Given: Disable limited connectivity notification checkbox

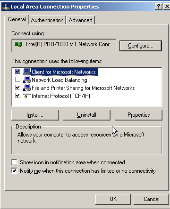Looking at the screenshot, I should point(14,170).
